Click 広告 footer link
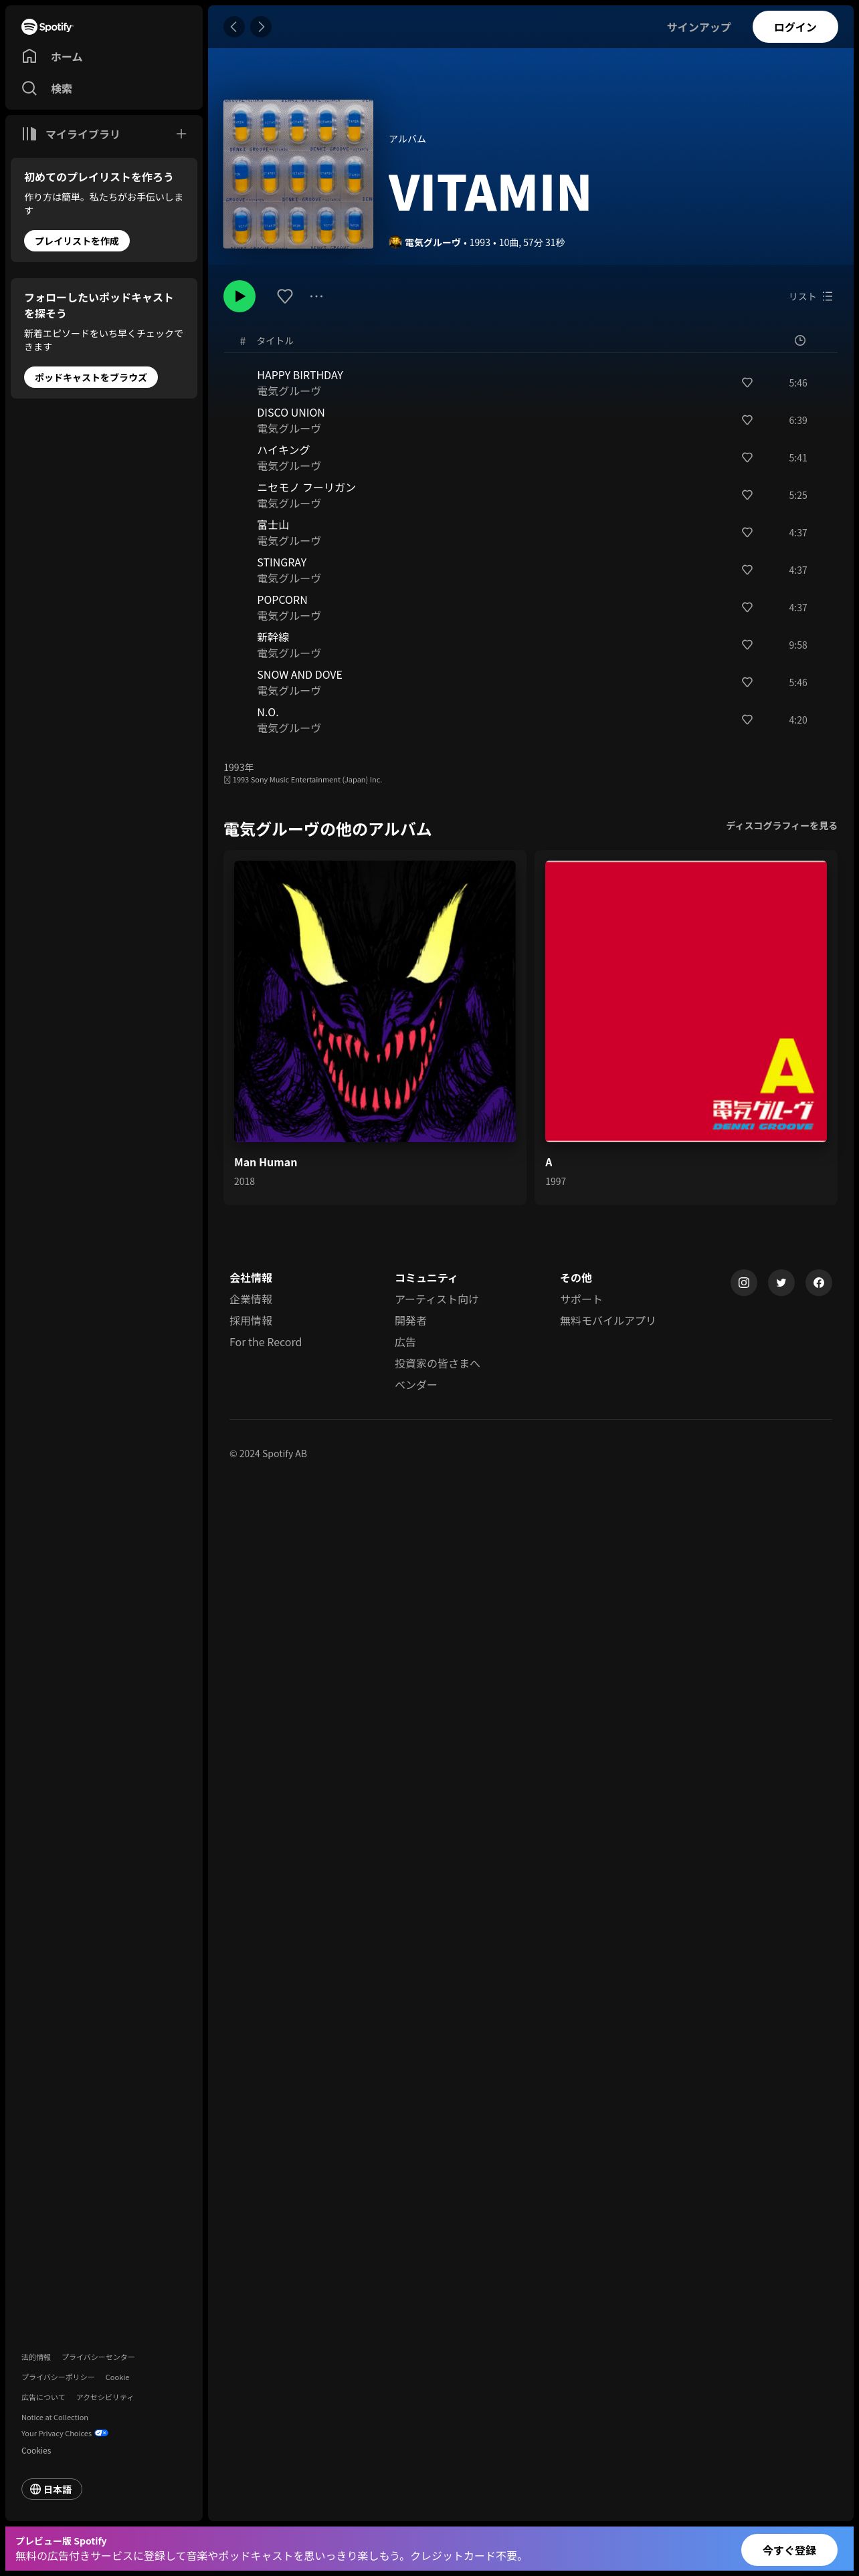859x2576 pixels. [405, 1343]
